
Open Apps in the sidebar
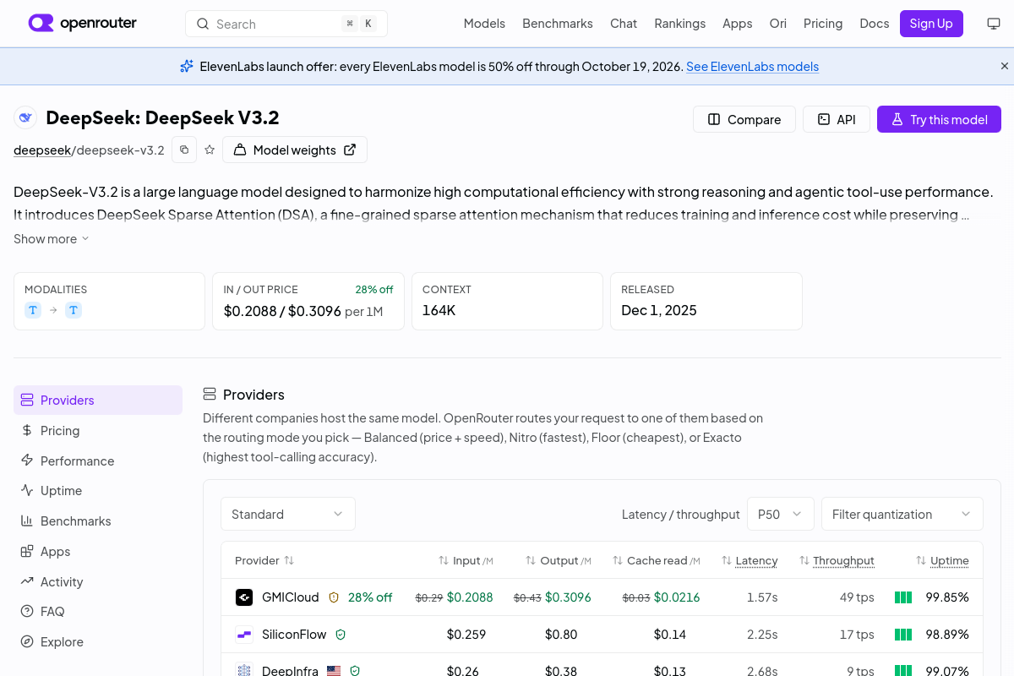pyautogui.click(x=98, y=552)
